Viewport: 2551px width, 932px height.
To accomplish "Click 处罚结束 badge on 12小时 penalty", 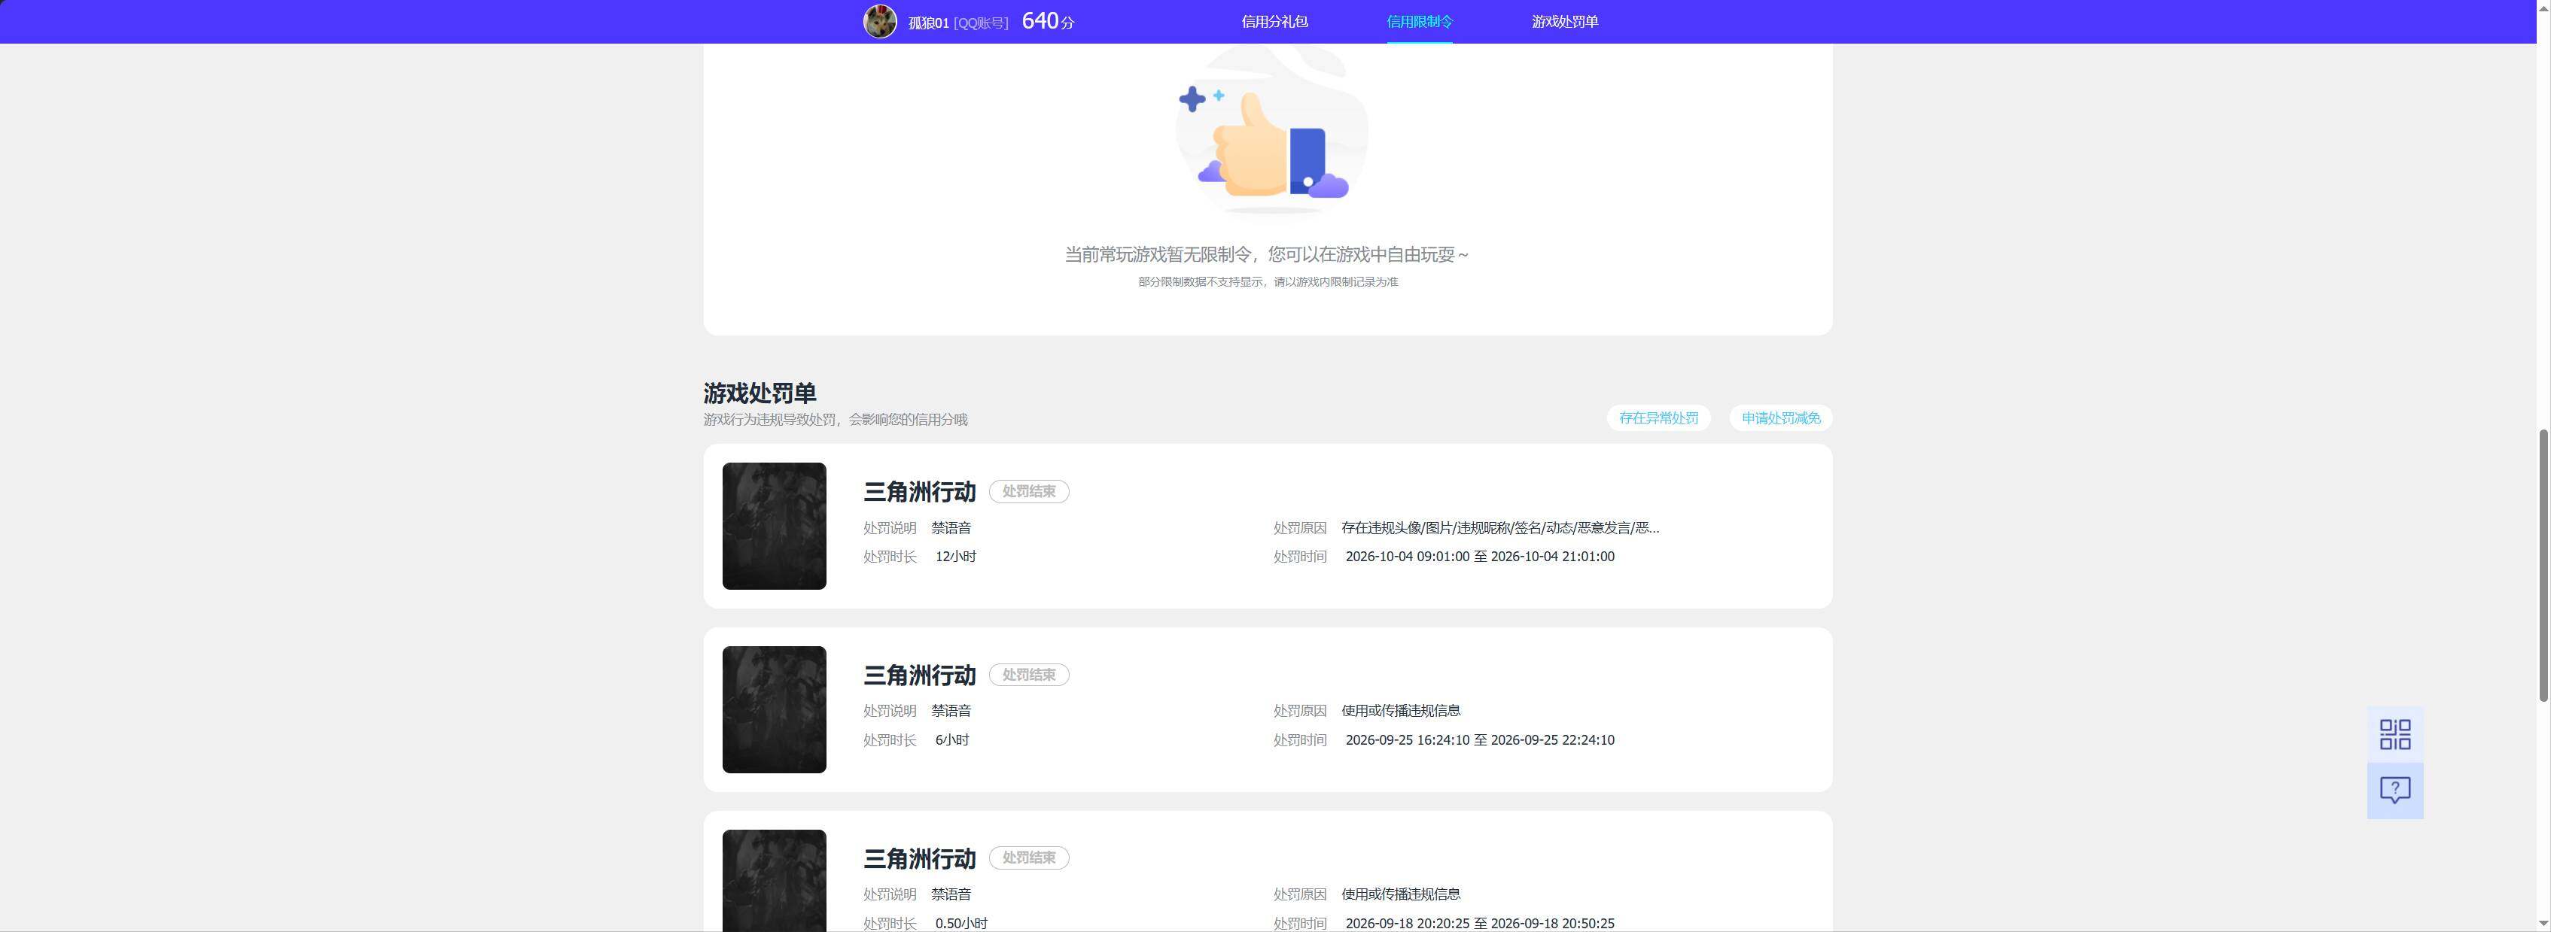I will click(x=1028, y=492).
